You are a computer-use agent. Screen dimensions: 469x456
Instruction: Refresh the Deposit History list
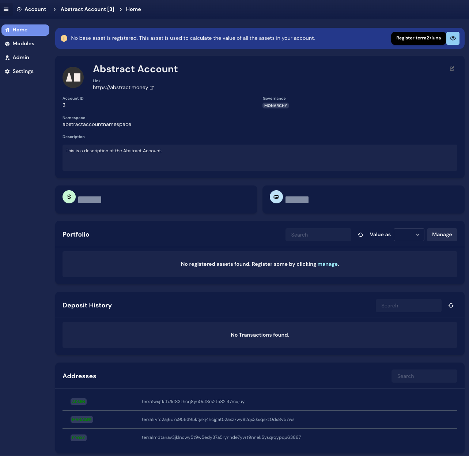[x=451, y=306]
